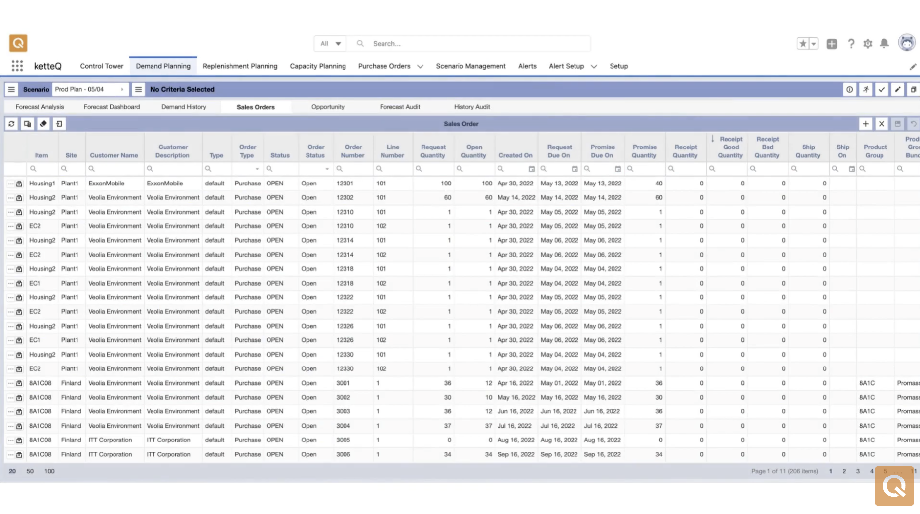Click the running-man run scenario icon
Screen dimensions: 920x514
(866, 89)
